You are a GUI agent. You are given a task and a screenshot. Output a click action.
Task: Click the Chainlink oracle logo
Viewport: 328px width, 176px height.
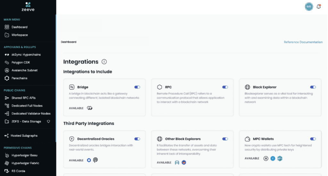point(89,160)
